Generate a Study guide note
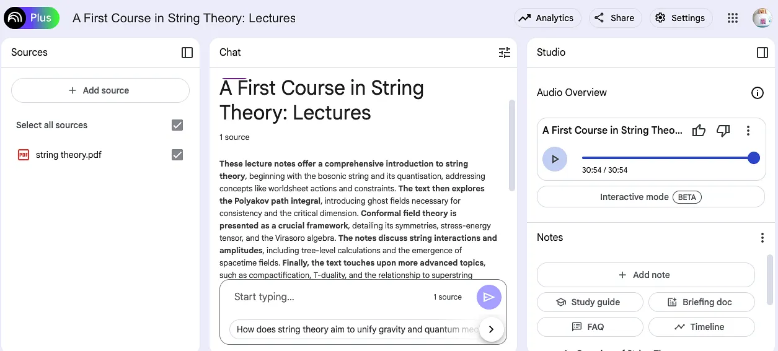The height and width of the screenshot is (351, 778). pyautogui.click(x=590, y=302)
